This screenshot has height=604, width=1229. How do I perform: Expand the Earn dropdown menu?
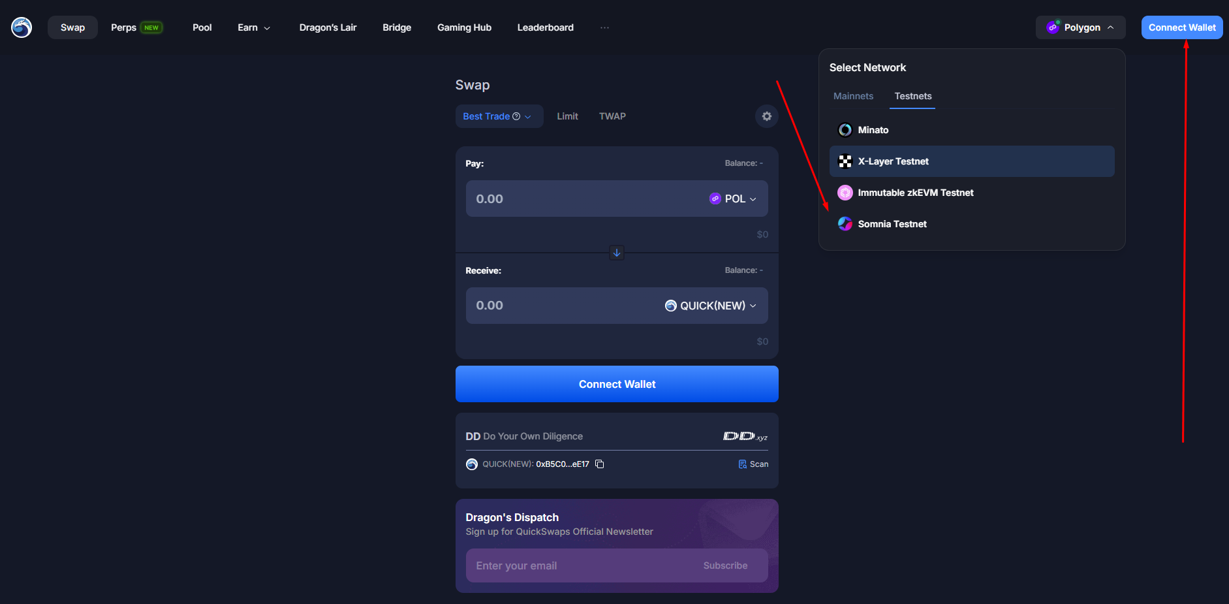click(253, 27)
